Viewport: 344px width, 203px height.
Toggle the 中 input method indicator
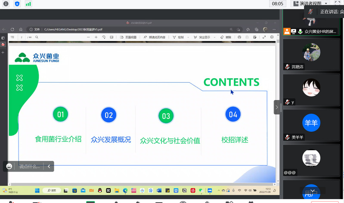tap(239, 191)
